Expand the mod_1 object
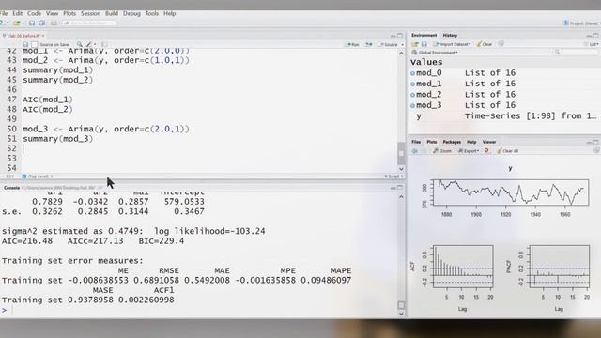The image size is (601, 338). (x=413, y=84)
